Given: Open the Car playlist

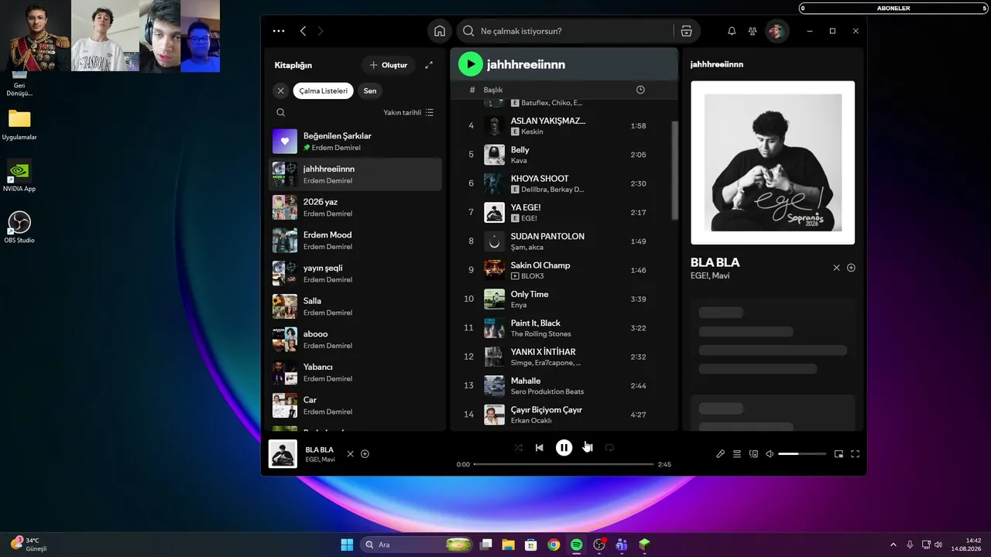Looking at the screenshot, I should 355,405.
